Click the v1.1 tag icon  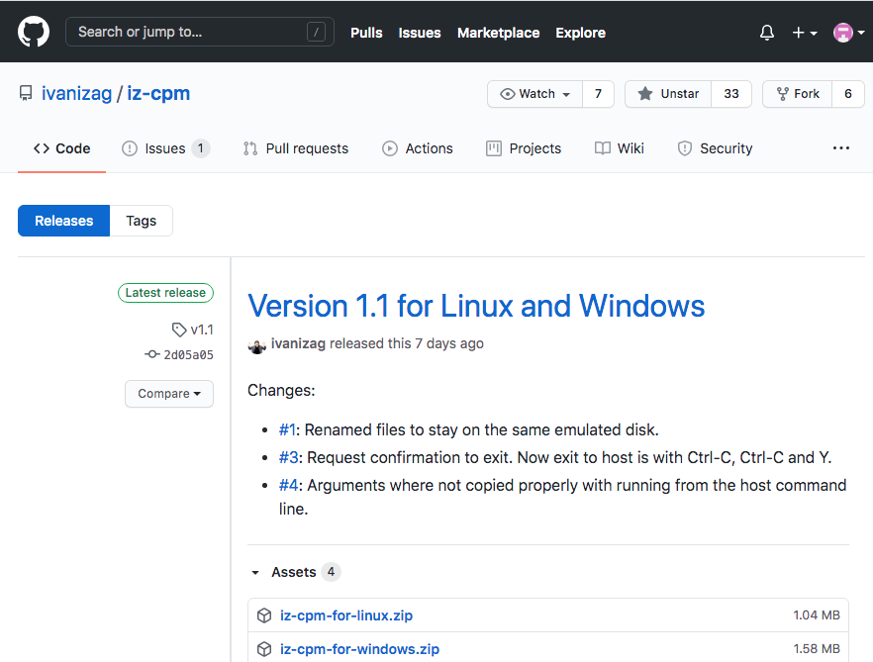click(x=178, y=330)
